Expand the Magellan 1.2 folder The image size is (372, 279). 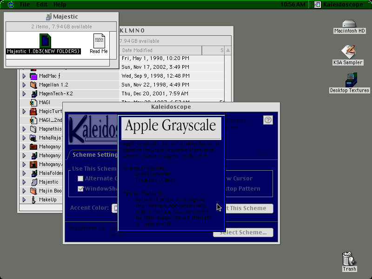(24, 85)
